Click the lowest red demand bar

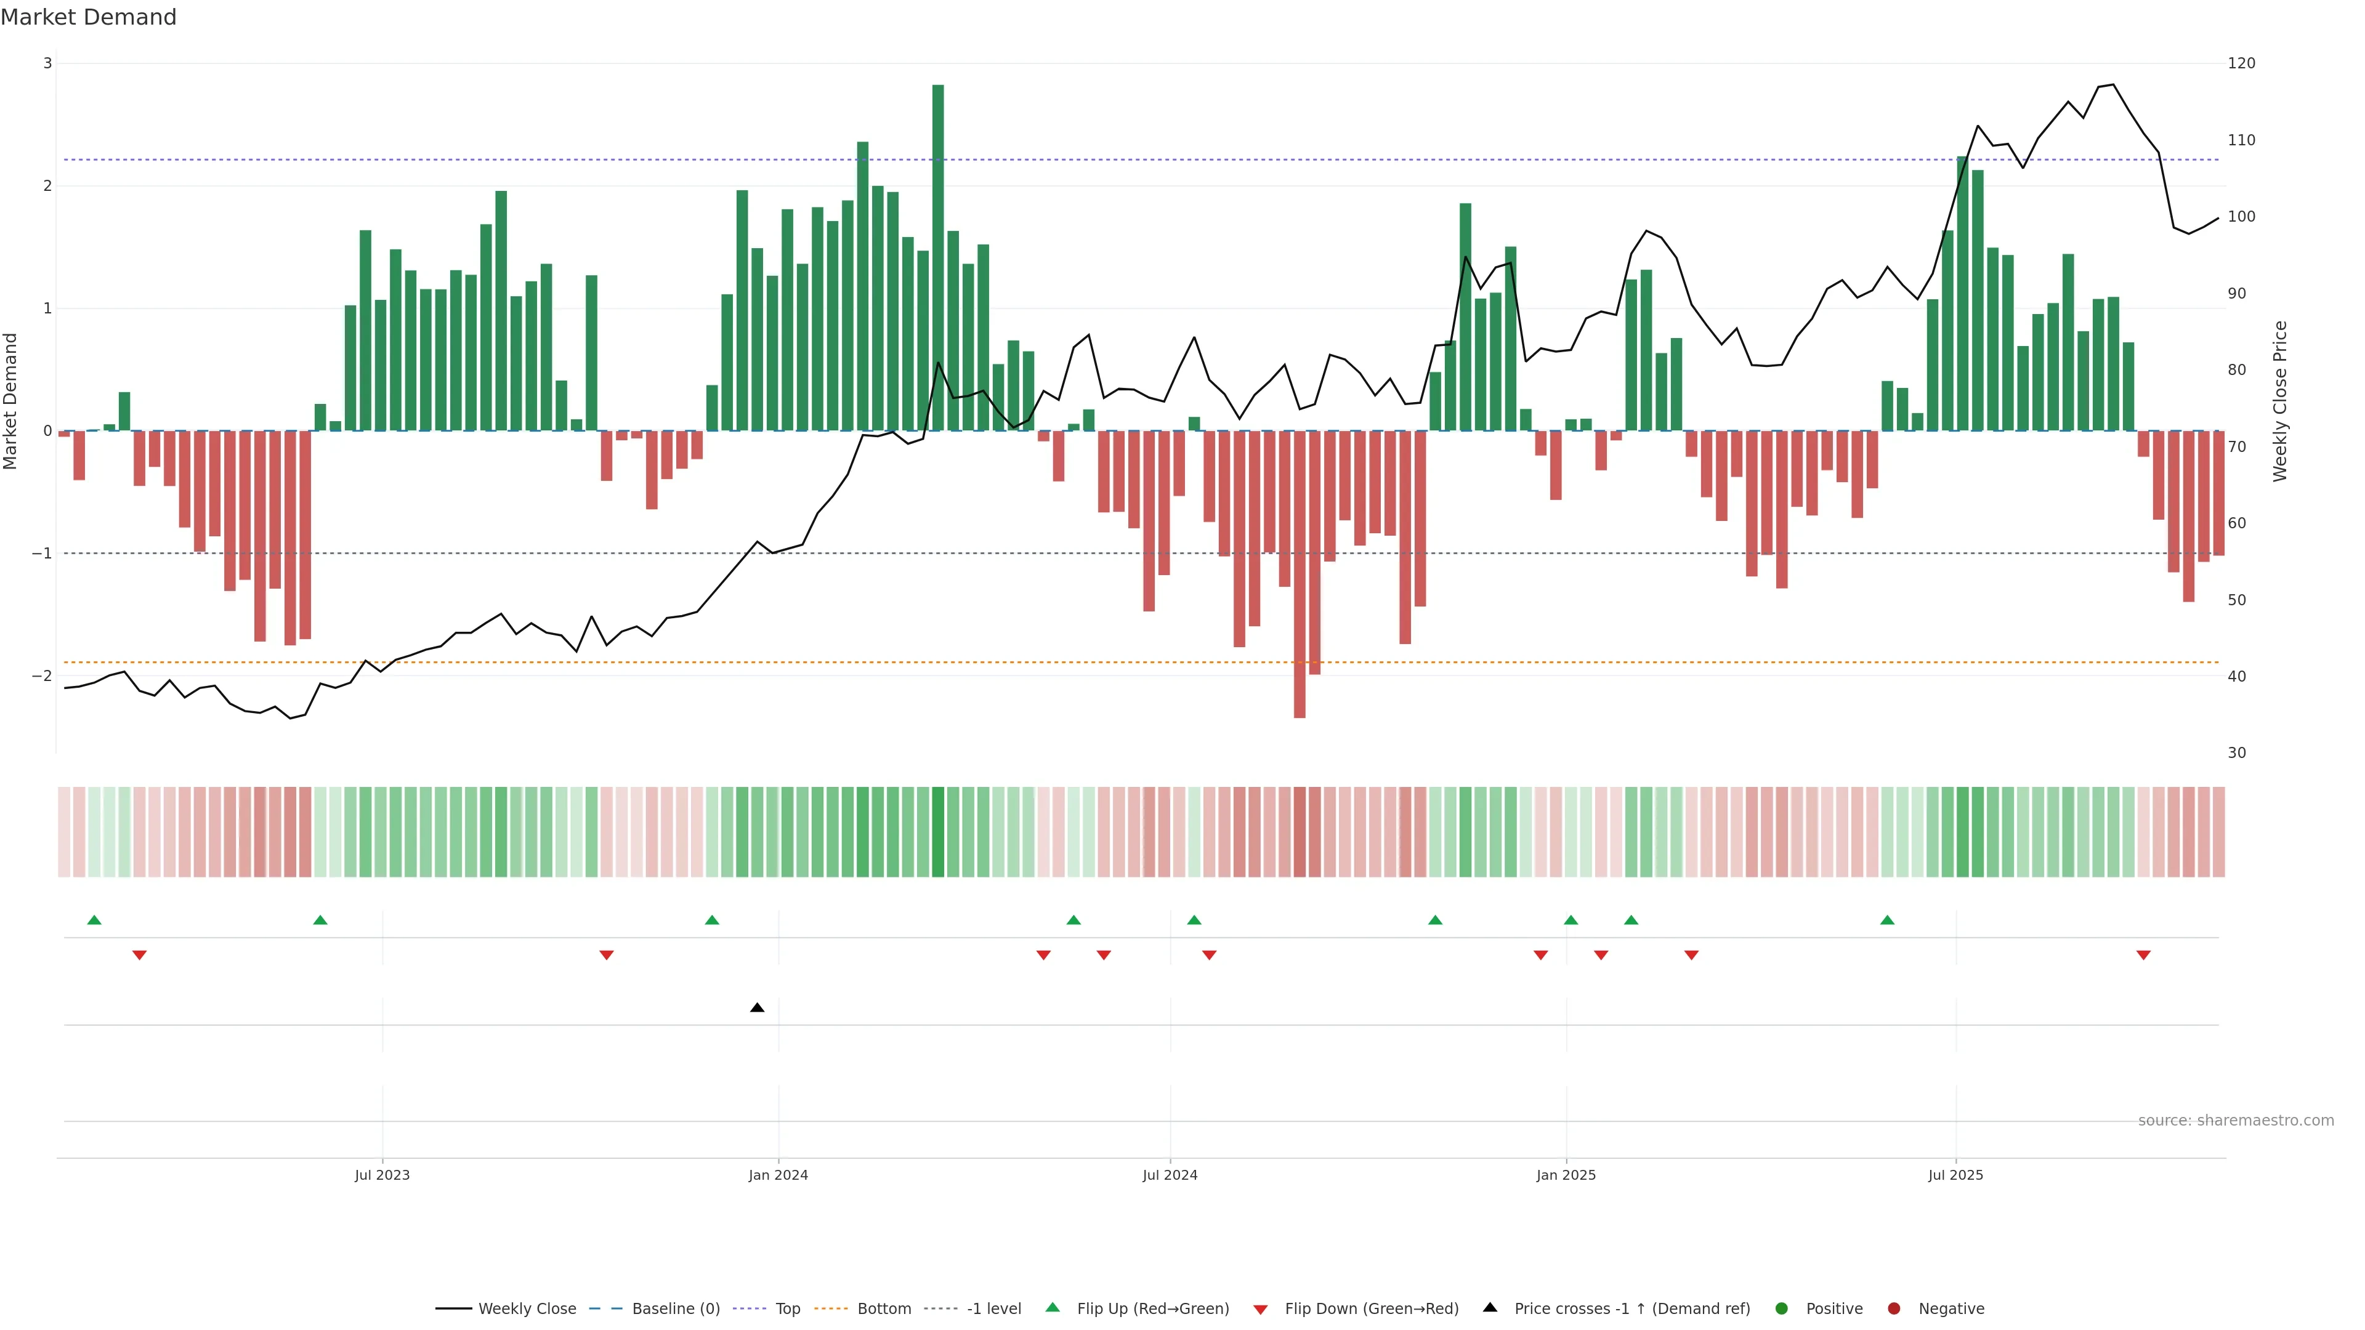point(1299,574)
